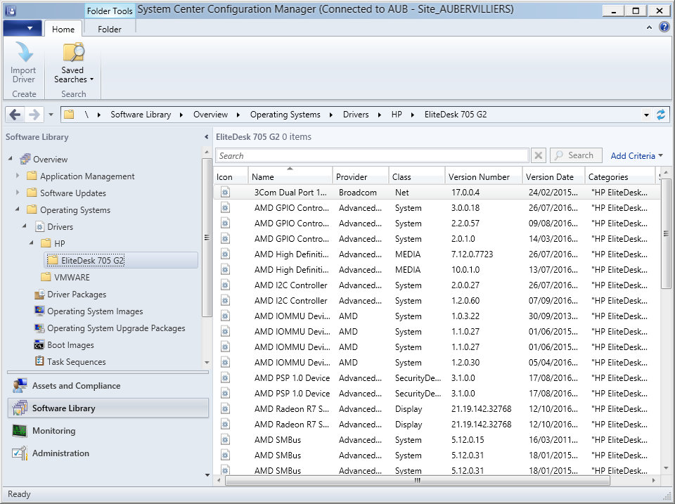Switch to the Folder ribbon tab
The image size is (675, 504).
[110, 30]
